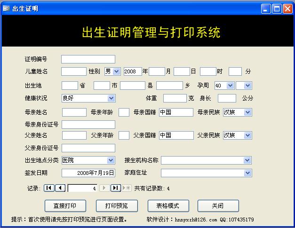This screenshot has height=228, width=295.
Task: Click the 证明编号 input field
Action: pos(88,59)
